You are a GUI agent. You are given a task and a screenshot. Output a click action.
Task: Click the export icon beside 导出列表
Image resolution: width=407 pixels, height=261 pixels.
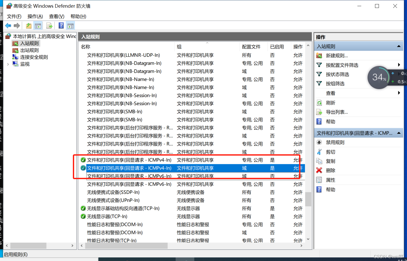click(x=319, y=112)
